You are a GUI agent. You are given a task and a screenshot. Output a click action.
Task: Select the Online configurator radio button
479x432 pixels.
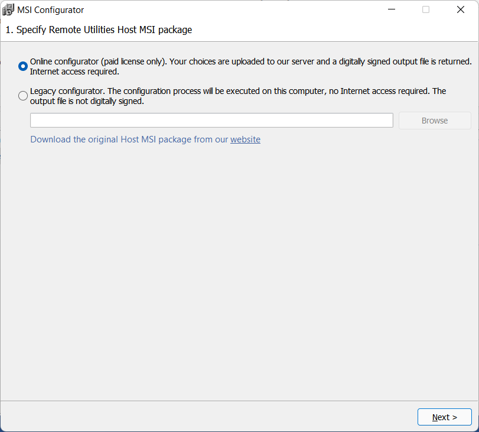click(x=23, y=66)
